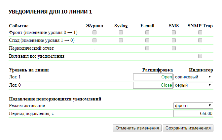Toggle Syslog checkbox for Спад event
The image size is (222, 140).
click(121, 40)
